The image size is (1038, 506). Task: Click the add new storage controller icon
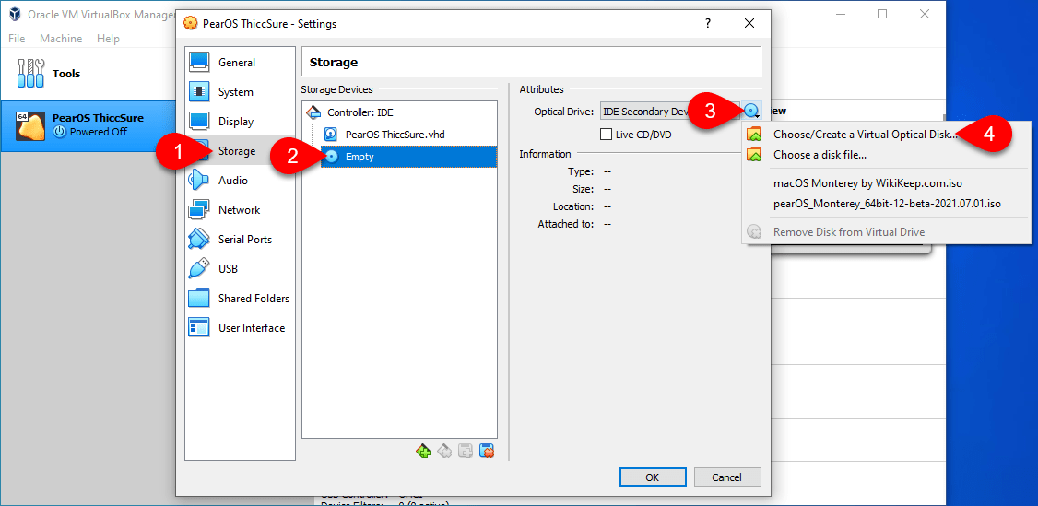click(x=424, y=451)
